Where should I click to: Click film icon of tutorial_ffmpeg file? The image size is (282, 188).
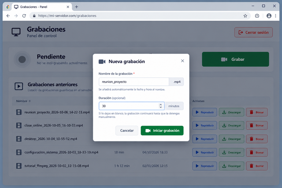[x=19, y=166]
